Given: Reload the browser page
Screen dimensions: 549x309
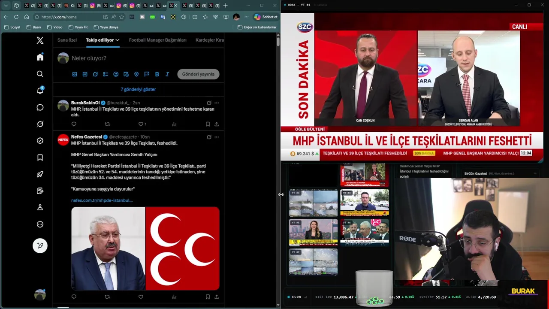Looking at the screenshot, I should point(16,17).
